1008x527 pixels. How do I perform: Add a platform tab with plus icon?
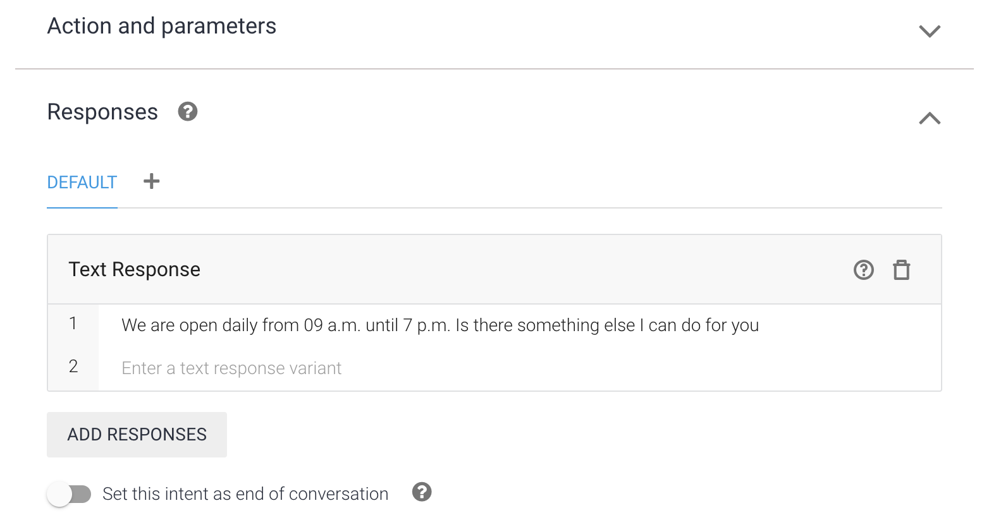coord(152,182)
